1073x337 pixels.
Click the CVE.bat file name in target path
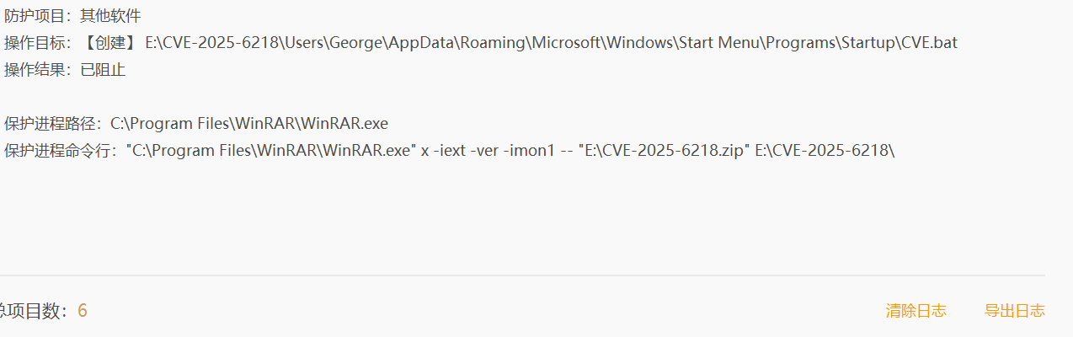coord(929,42)
